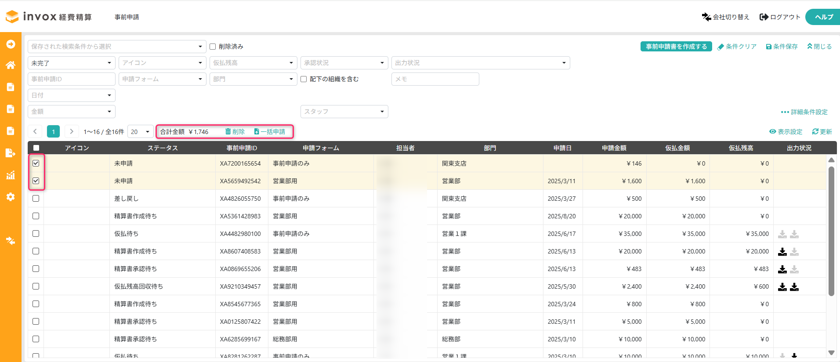The height and width of the screenshot is (362, 840).
Task: Click first download icon for XA9210349457 row
Action: pyautogui.click(x=782, y=287)
